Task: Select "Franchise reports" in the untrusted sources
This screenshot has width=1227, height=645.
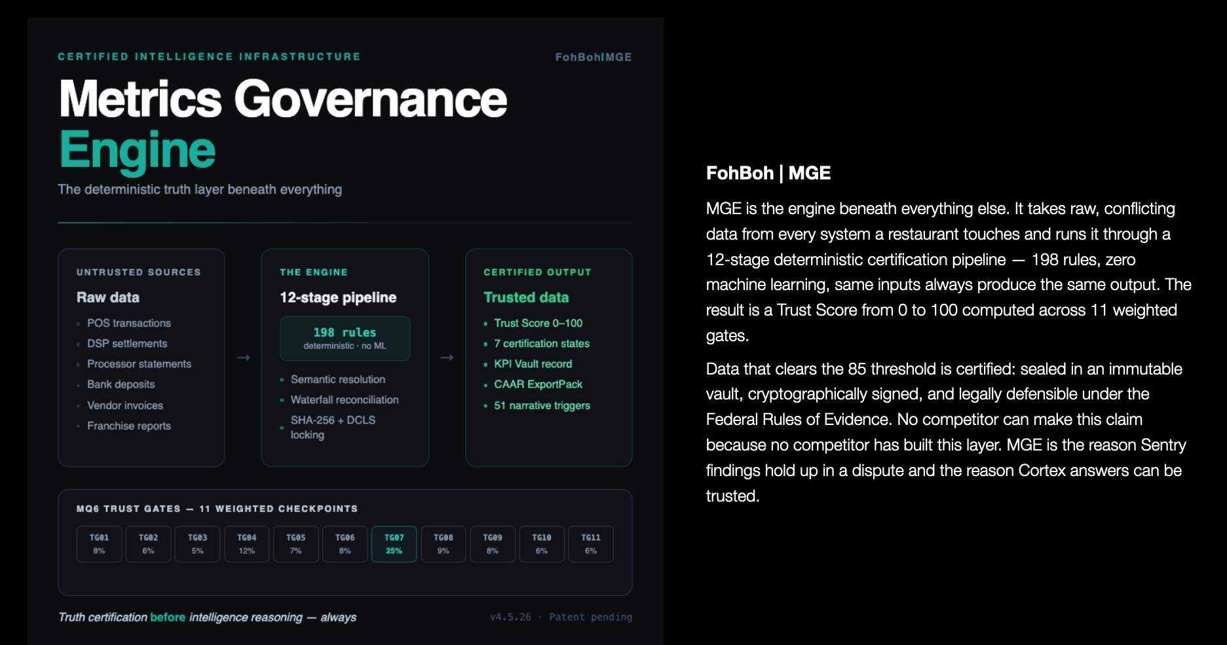Action: [129, 426]
